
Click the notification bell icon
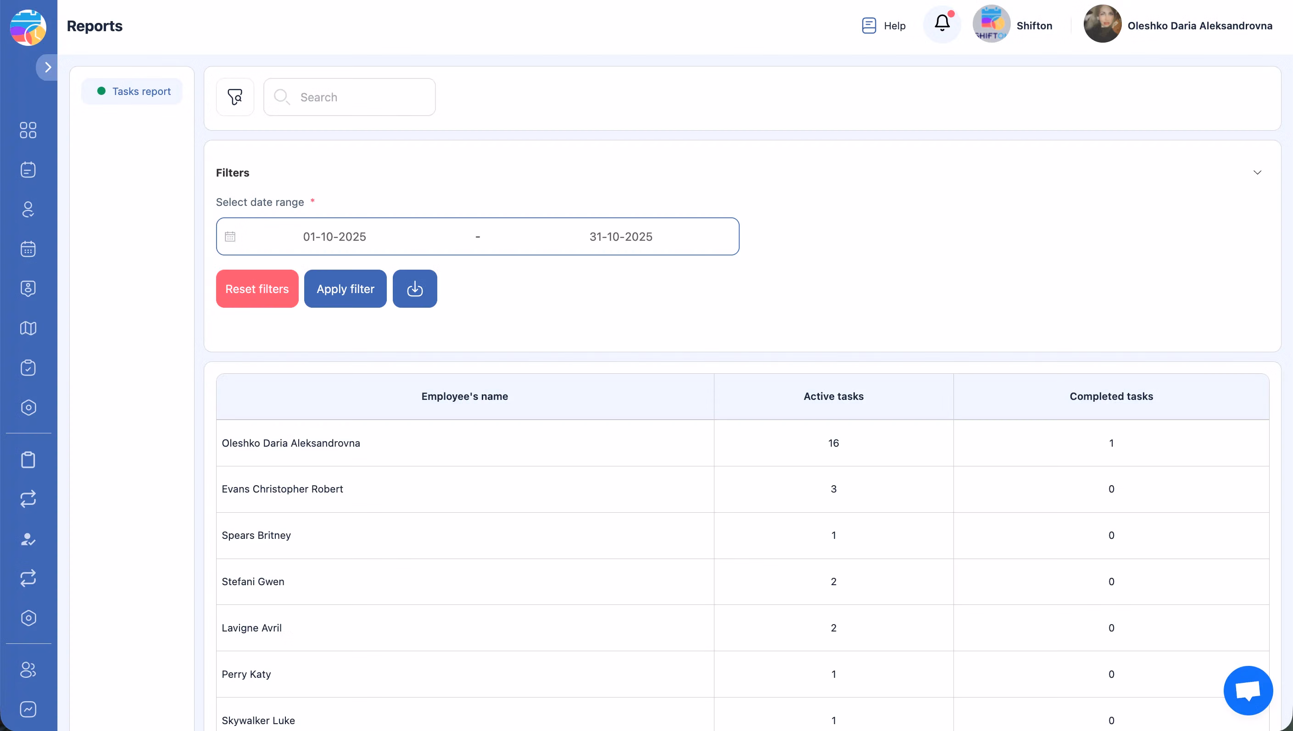coord(942,24)
